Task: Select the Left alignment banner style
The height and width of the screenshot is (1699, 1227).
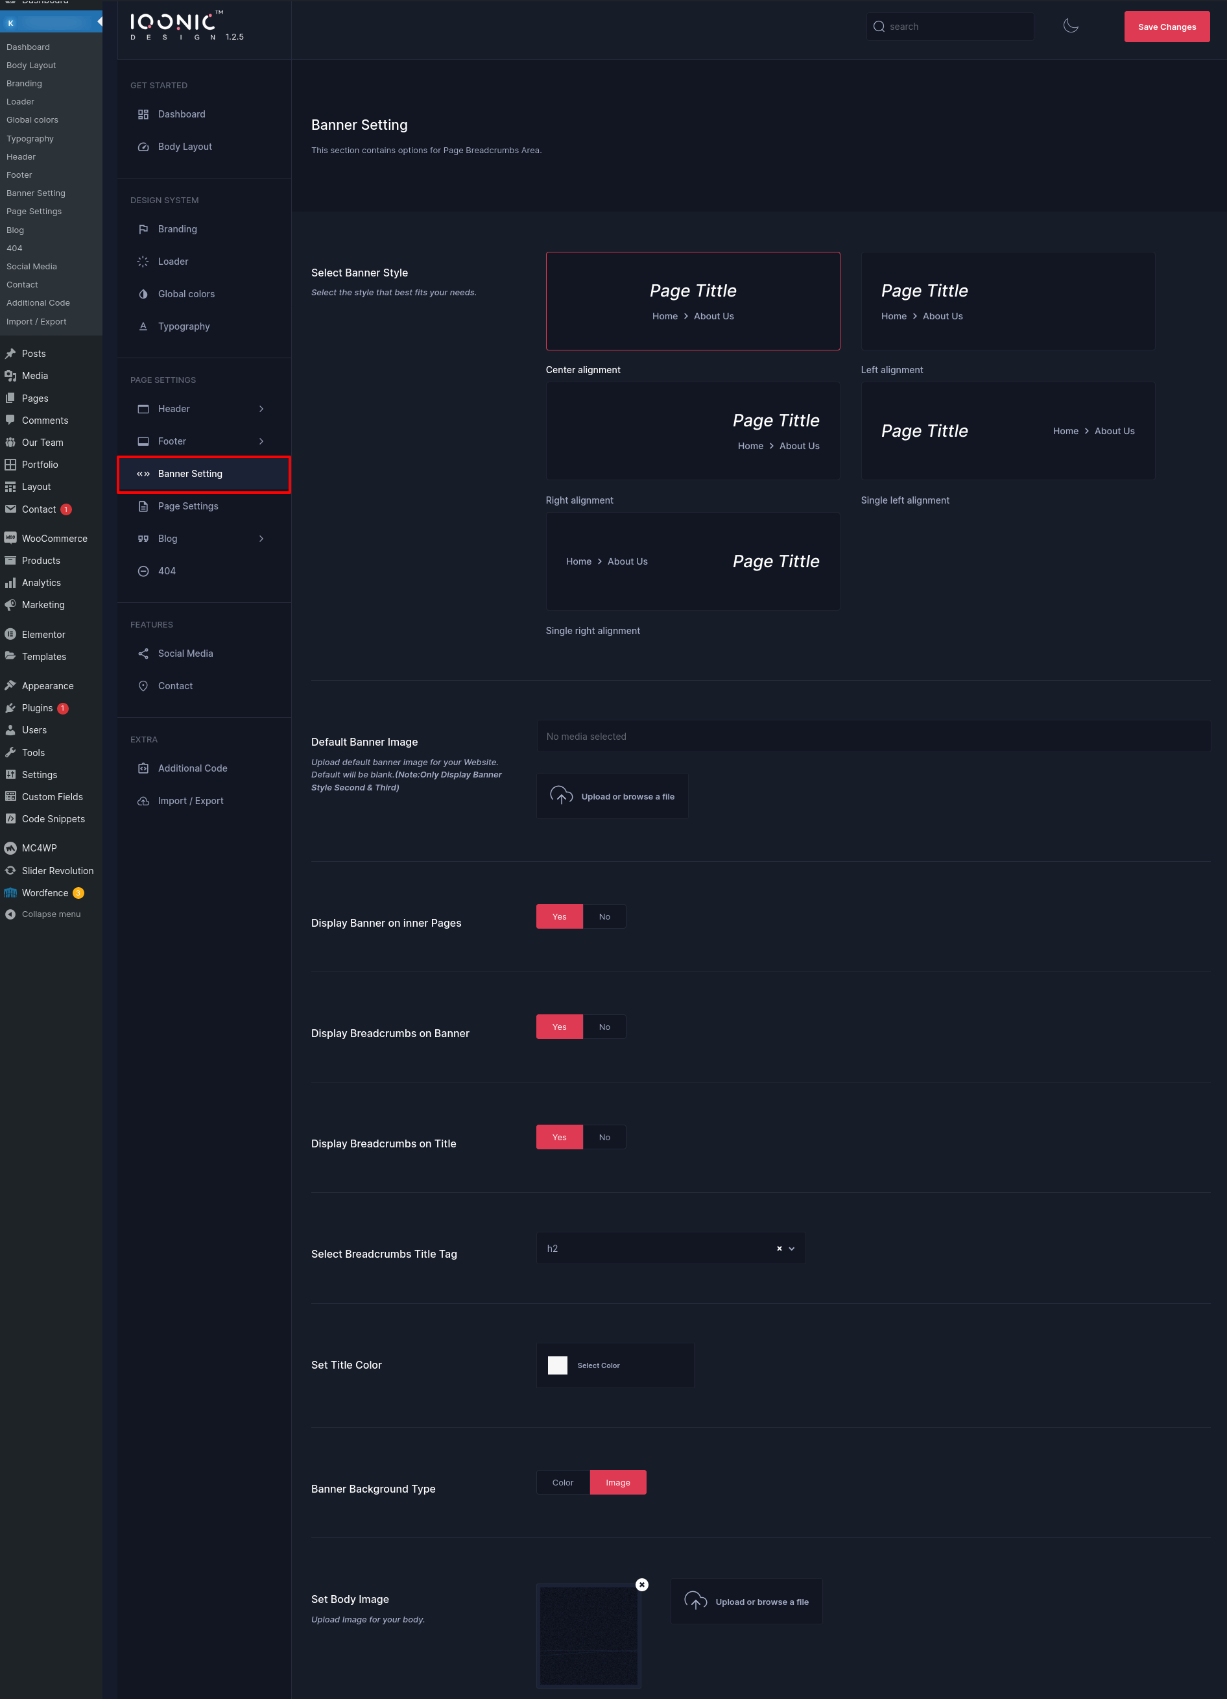Action: point(1008,301)
